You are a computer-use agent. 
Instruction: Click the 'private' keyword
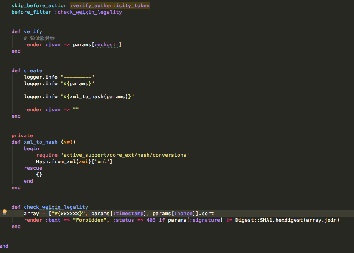pyautogui.click(x=22, y=136)
